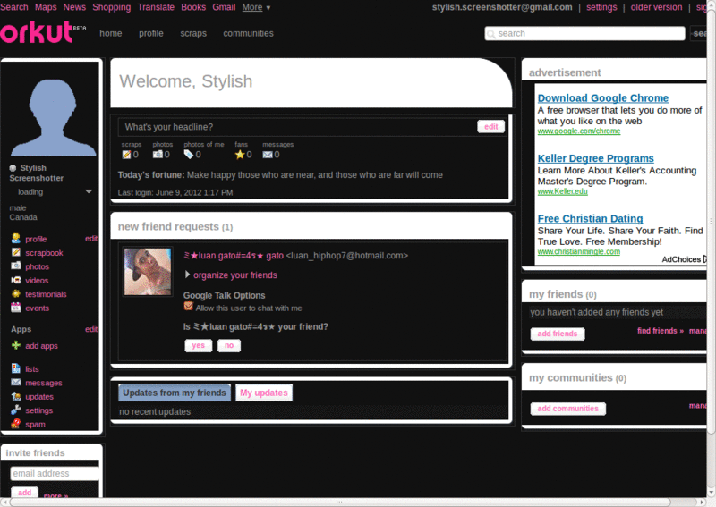
Task: Click the photos of me tag icon
Action: point(189,154)
